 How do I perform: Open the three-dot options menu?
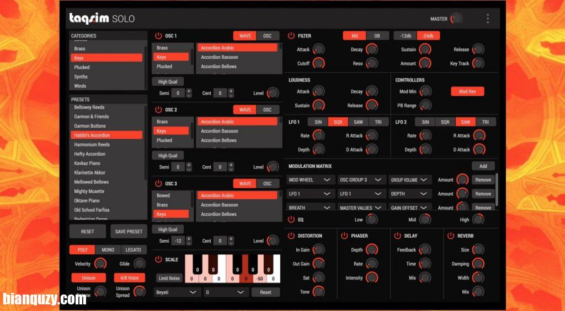pos(488,19)
